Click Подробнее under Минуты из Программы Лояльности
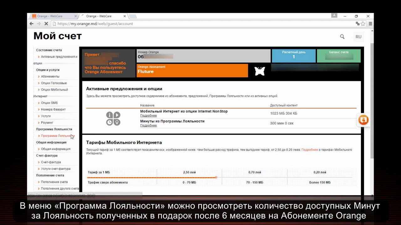 pos(148,125)
